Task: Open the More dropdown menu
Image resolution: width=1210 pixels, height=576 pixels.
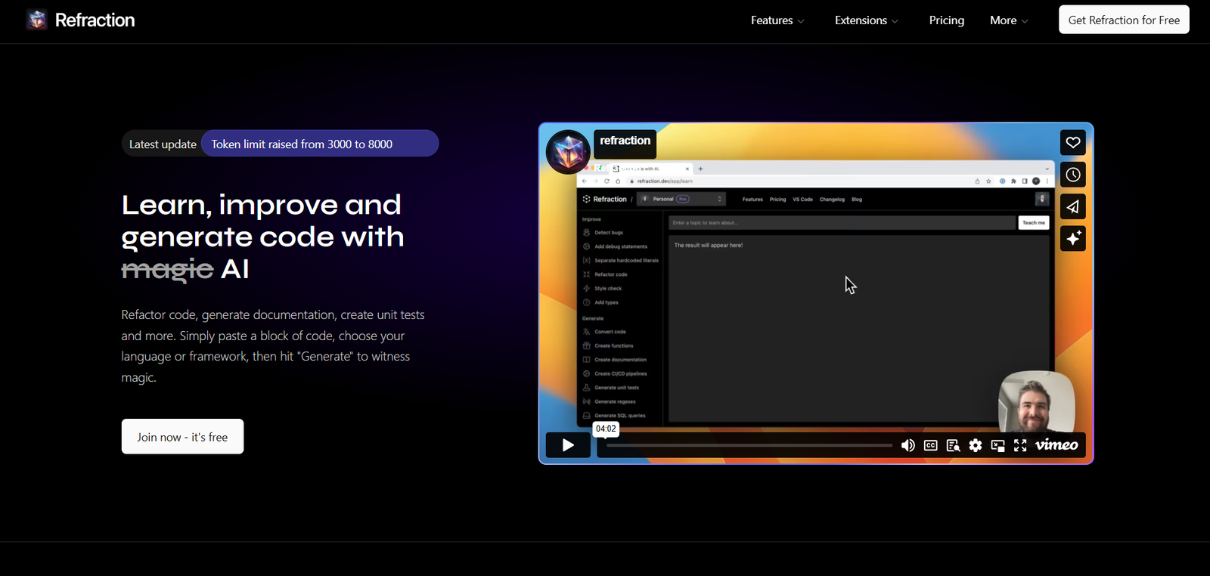Action: 1008,20
